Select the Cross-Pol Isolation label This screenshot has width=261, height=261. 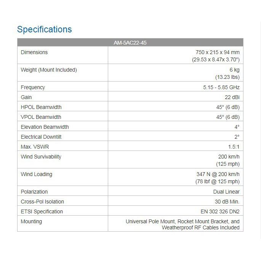pyautogui.click(x=42, y=202)
